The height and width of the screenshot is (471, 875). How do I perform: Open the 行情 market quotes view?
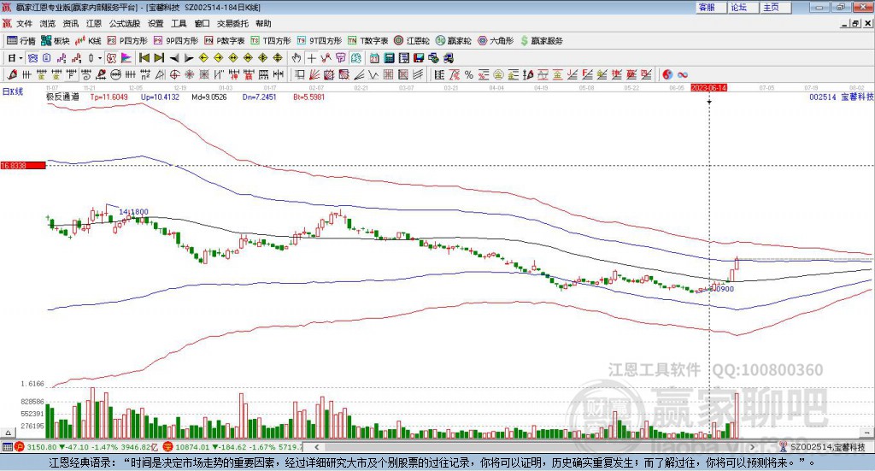(x=21, y=41)
